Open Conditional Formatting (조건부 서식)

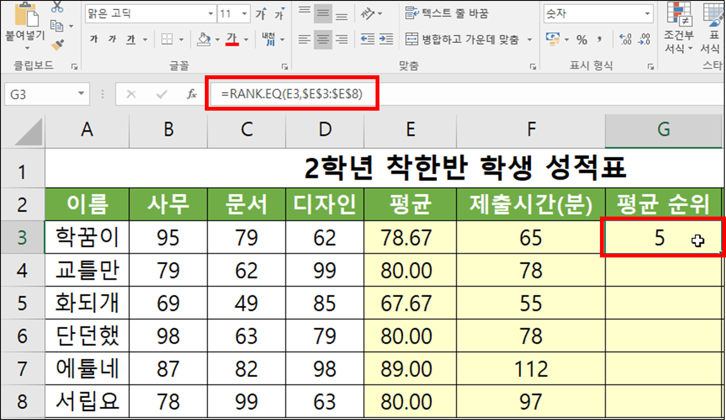679,28
